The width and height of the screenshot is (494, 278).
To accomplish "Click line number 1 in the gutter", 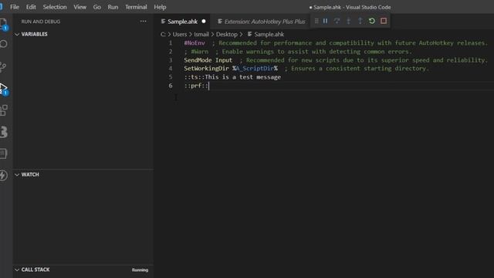I will [x=171, y=43].
